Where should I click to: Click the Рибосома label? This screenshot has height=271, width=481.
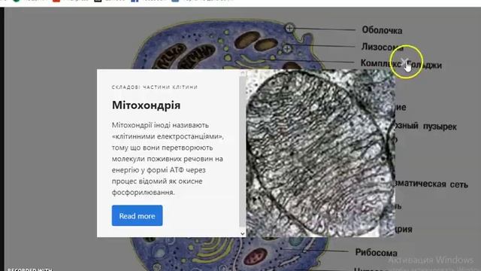tap(376, 253)
